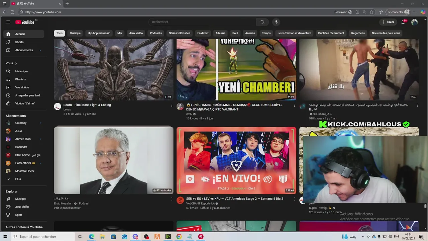Open the Levas channel link
This screenshot has width=428, height=241.
coord(67,109)
